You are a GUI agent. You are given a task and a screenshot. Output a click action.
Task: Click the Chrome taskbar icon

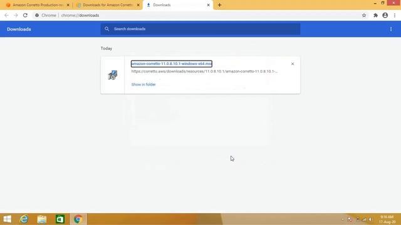click(x=78, y=219)
